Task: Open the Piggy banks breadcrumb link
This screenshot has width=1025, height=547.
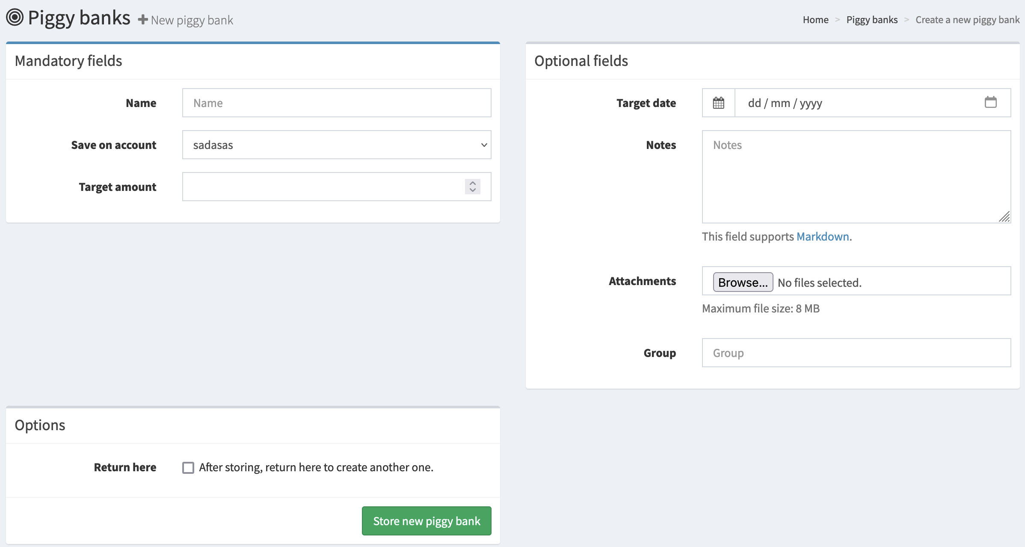Action: (872, 20)
